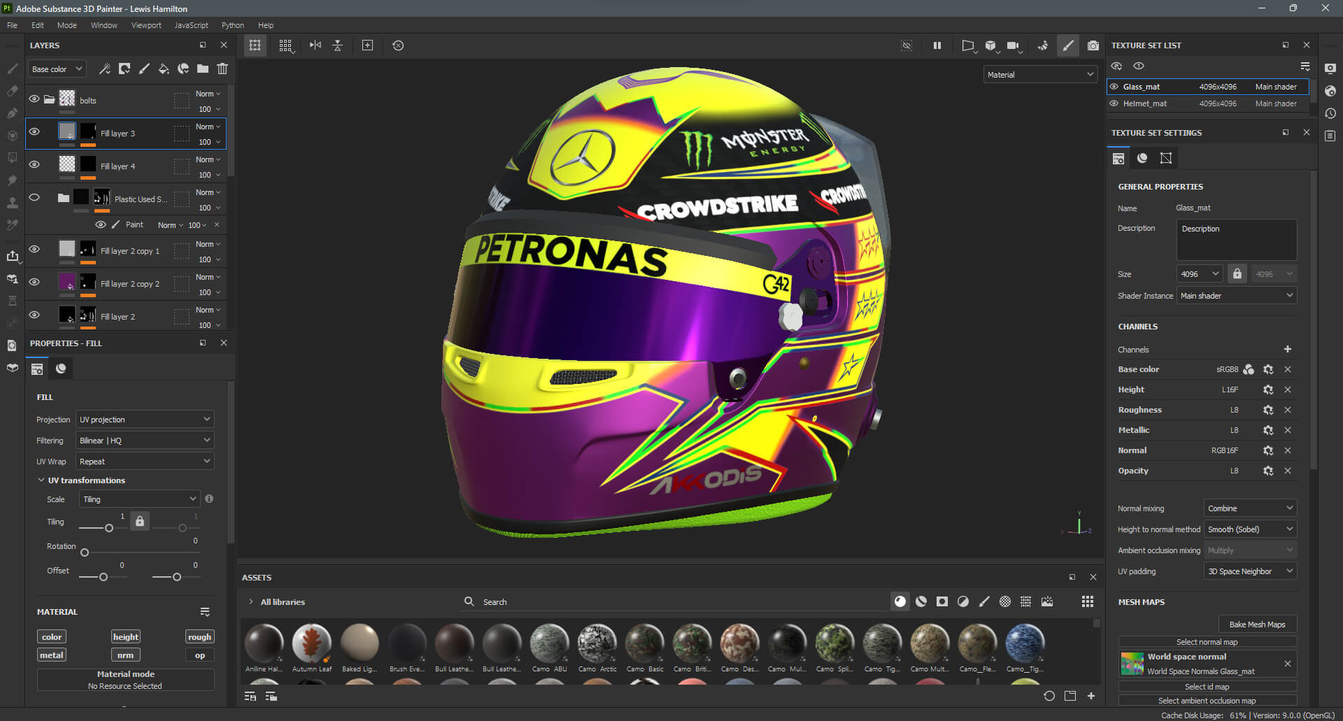Pause the engine computation
The image size is (1343, 721).
937,45
